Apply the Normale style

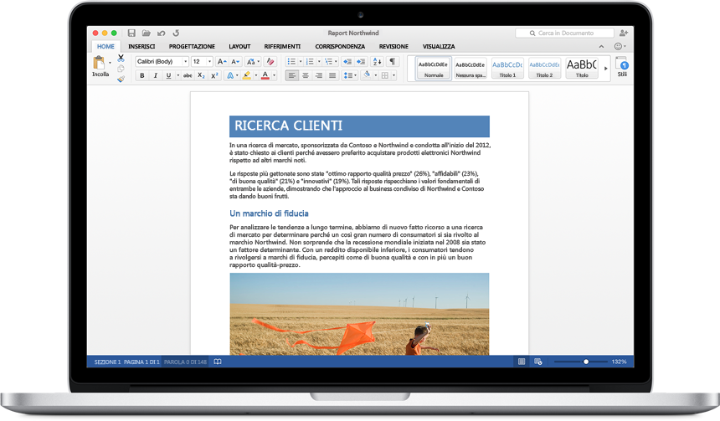(434, 69)
